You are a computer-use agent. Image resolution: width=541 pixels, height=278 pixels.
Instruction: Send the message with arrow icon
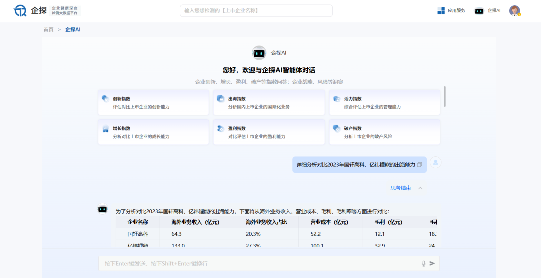pos(432,264)
